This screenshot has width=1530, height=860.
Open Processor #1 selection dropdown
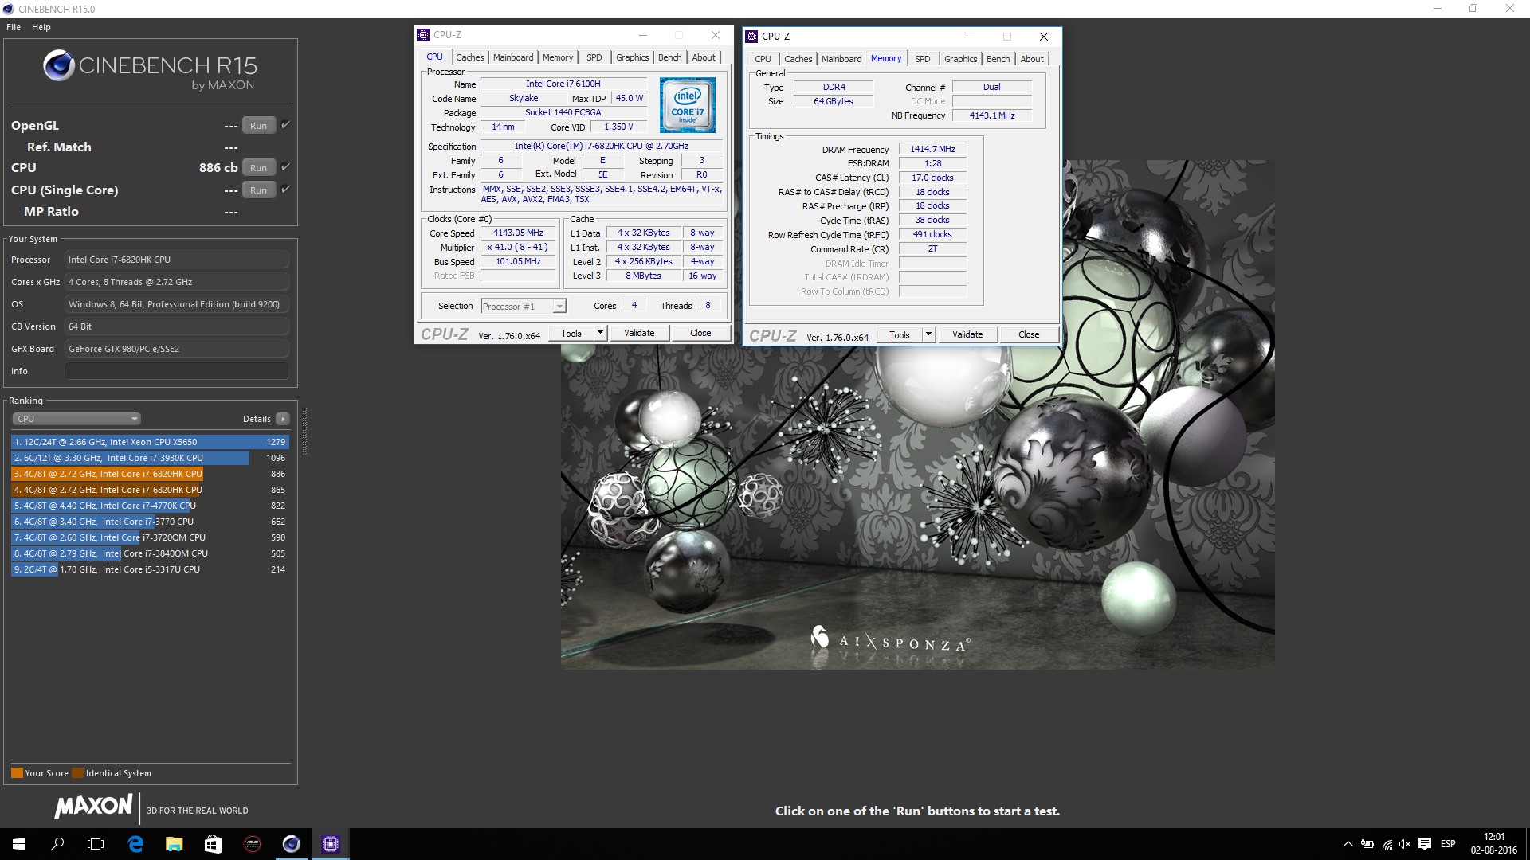[524, 307]
